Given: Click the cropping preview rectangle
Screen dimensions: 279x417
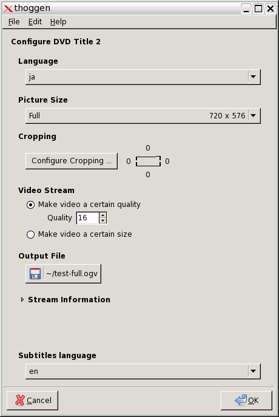Looking at the screenshot, I should (148, 161).
